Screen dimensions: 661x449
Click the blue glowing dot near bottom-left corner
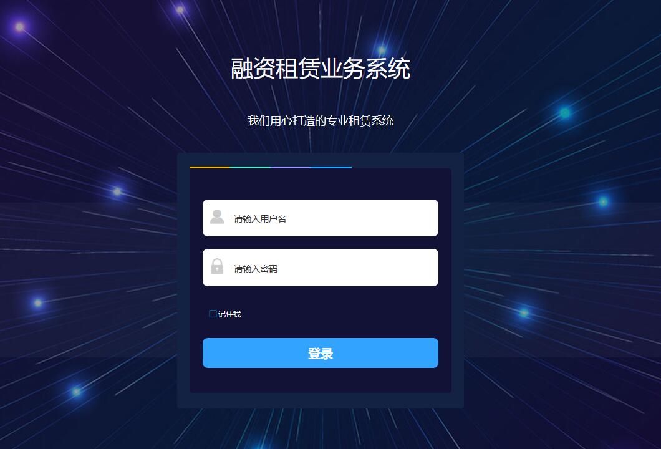pos(76,392)
